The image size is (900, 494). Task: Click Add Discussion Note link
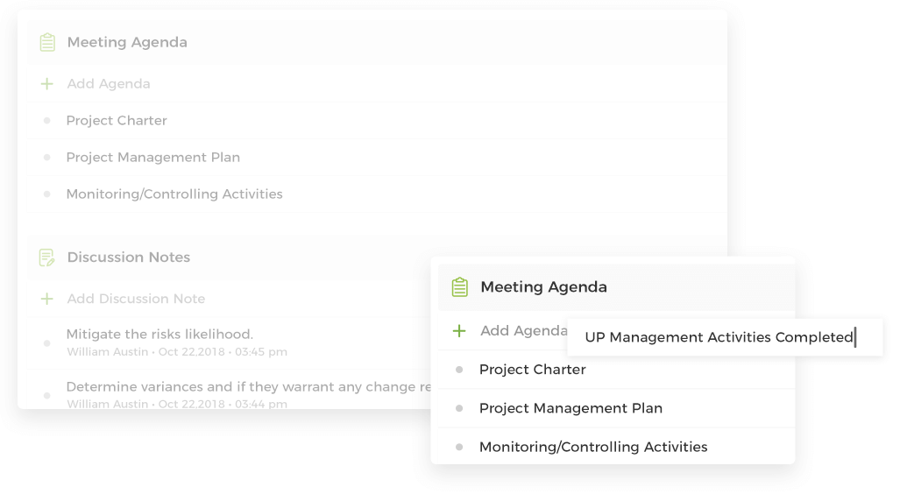[136, 299]
